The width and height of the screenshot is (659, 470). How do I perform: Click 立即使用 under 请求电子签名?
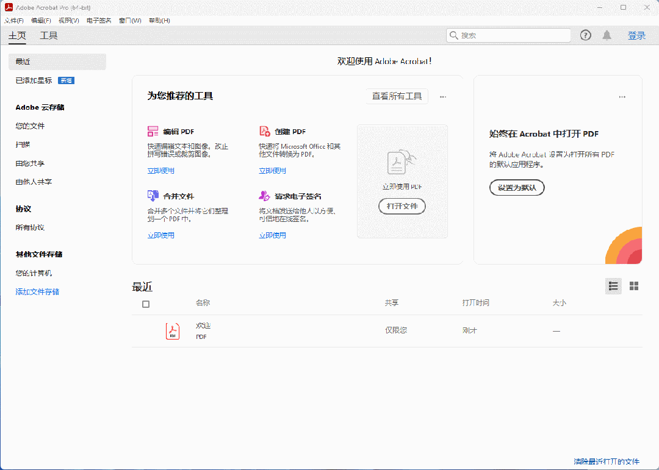coord(272,235)
